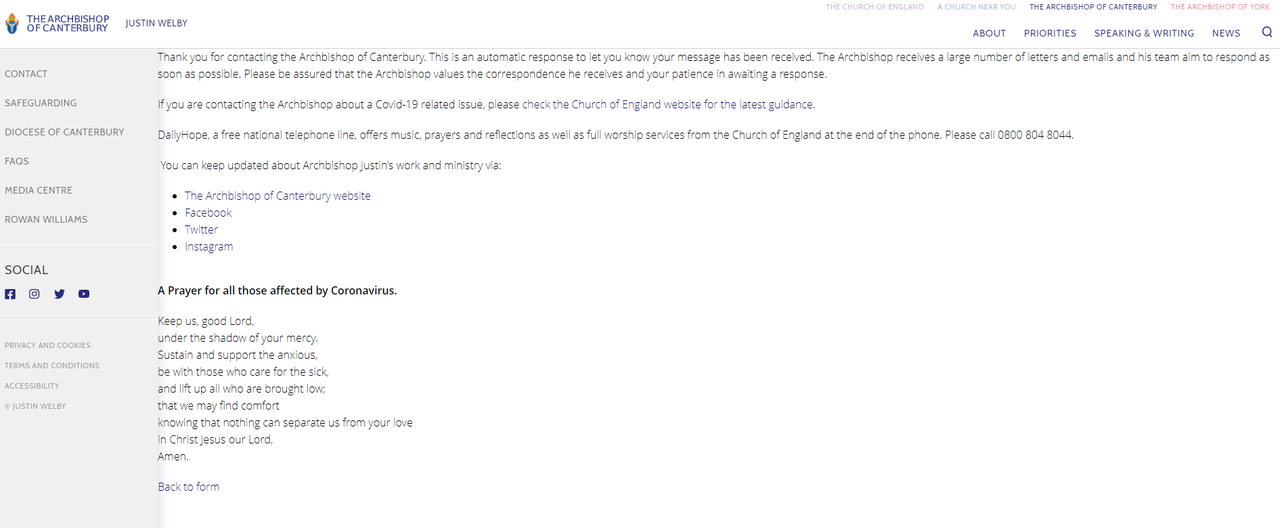Image resolution: width=1280 pixels, height=528 pixels.
Task: Open the search magnifier icon
Action: click(x=1267, y=32)
